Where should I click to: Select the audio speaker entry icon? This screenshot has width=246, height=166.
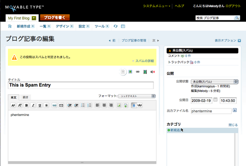[x=153, y=72]
